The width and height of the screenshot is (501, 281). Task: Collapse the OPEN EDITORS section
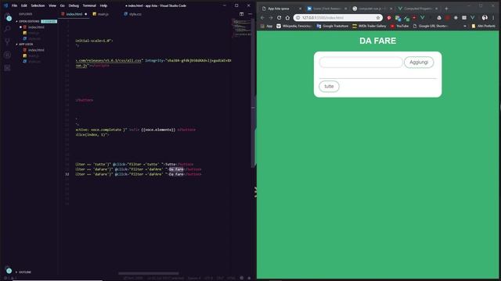(29, 21)
